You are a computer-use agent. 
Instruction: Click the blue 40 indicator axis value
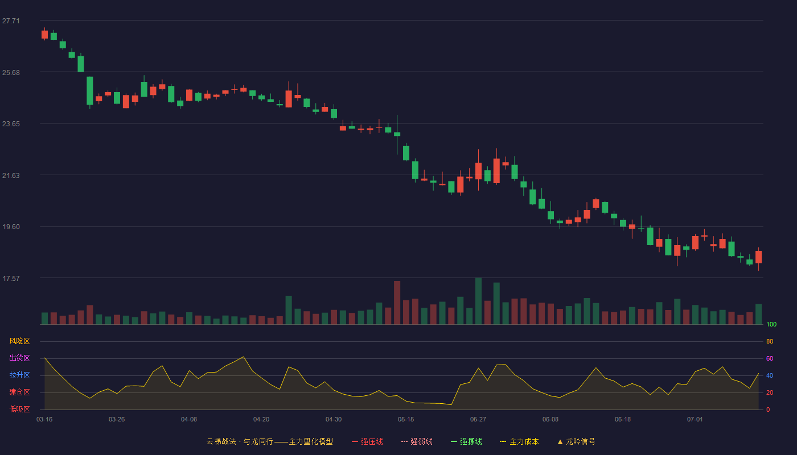770,375
